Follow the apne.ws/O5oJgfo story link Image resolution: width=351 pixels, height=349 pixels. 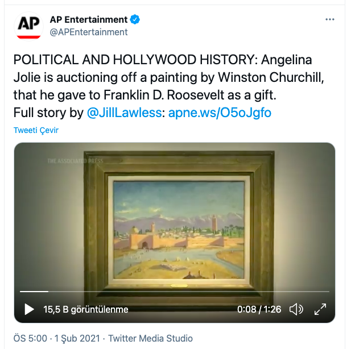pos(220,113)
